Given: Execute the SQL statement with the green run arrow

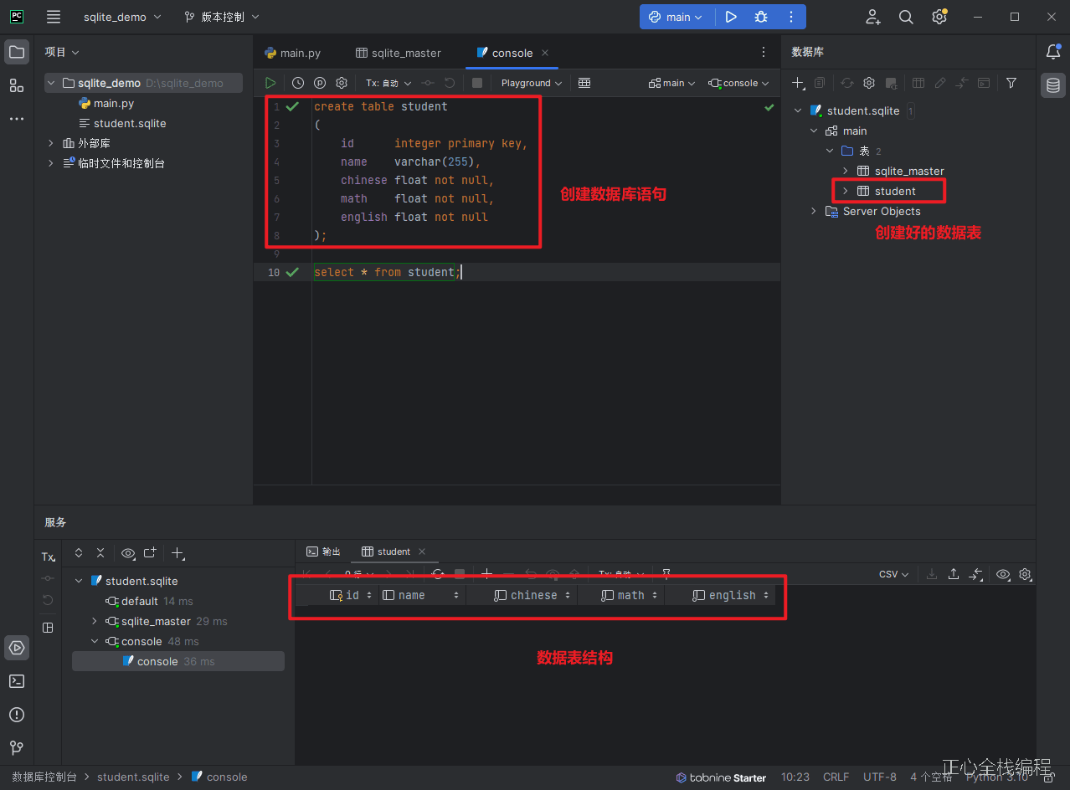Looking at the screenshot, I should [x=270, y=83].
